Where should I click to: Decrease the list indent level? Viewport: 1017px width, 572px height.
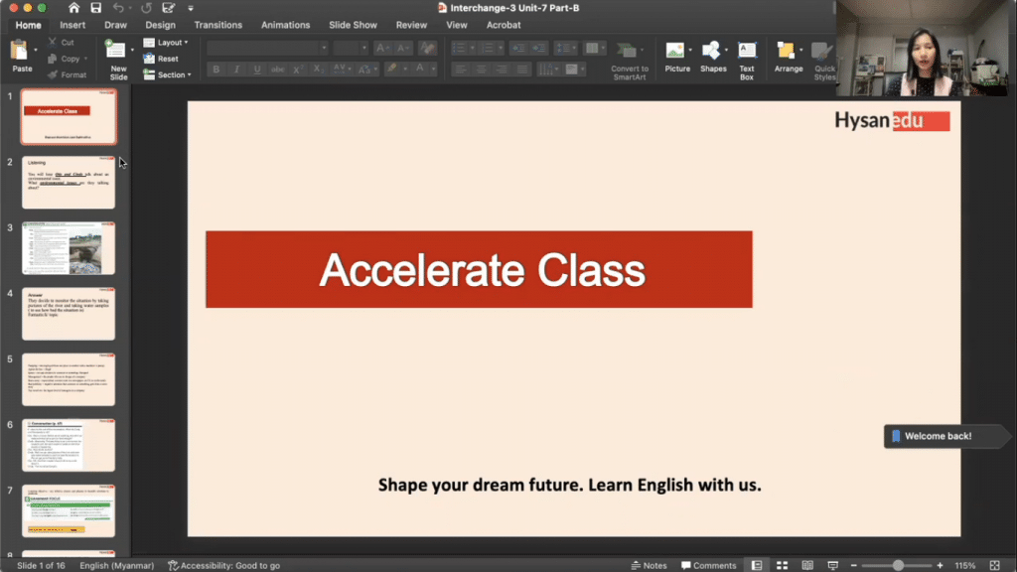pyautogui.click(x=517, y=48)
